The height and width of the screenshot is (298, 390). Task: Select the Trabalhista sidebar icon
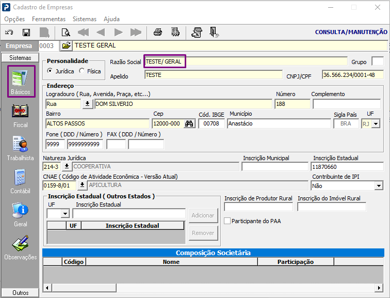(21, 148)
